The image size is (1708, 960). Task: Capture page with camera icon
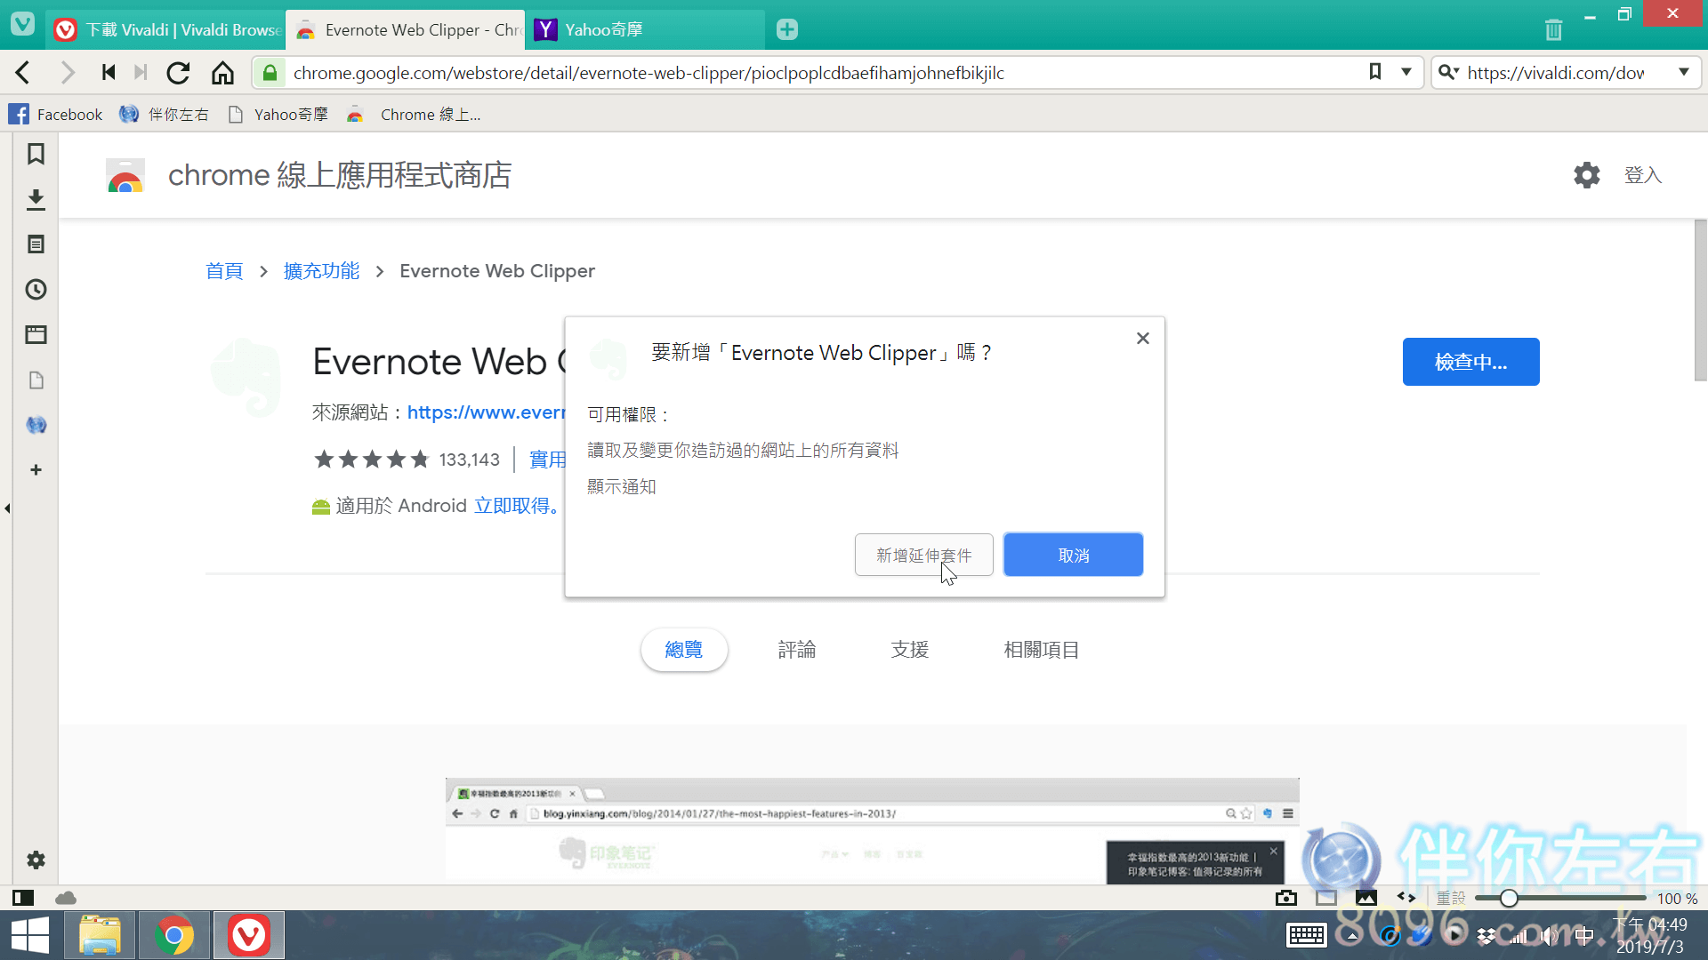[x=1285, y=898]
